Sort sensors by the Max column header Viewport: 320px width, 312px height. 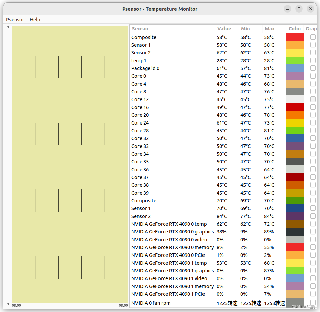click(x=270, y=29)
